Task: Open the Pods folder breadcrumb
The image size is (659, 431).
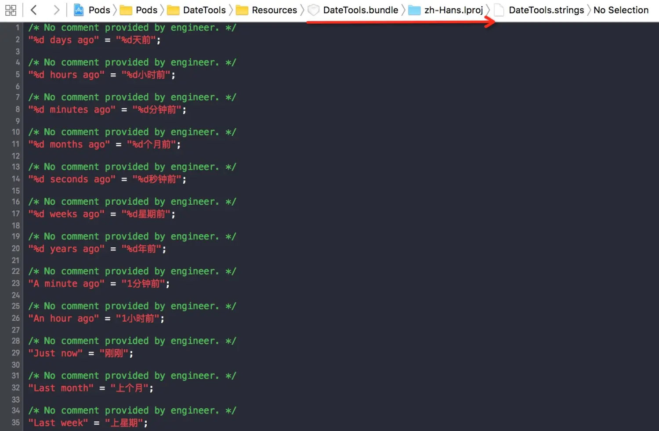Action: [147, 10]
